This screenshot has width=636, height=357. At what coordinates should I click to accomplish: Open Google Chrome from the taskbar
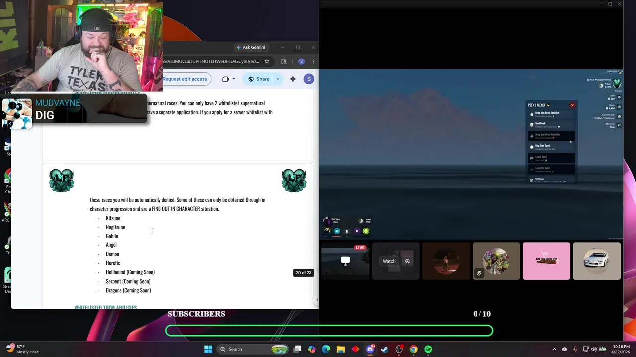(413, 349)
